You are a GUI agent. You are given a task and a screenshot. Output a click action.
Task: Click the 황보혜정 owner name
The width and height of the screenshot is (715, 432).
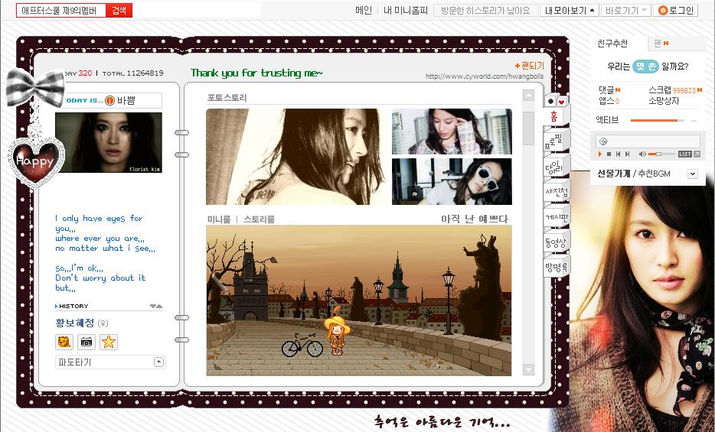click(75, 323)
